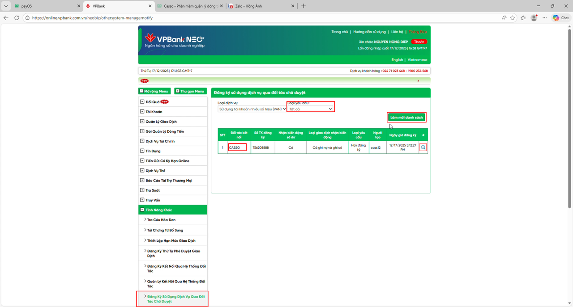Open browser settings via the ellipsis icon

(544, 17)
